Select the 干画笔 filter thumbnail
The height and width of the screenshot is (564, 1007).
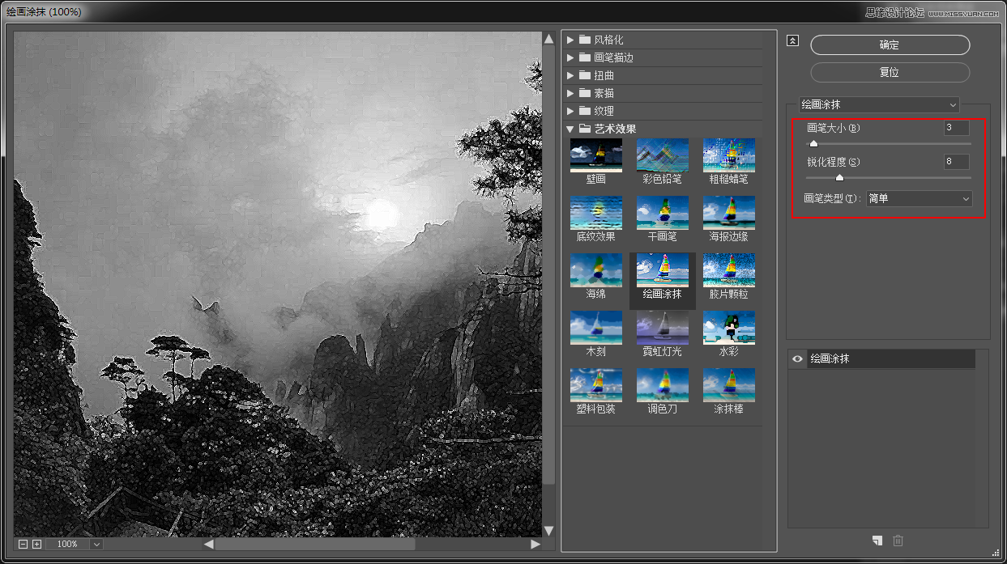(663, 213)
